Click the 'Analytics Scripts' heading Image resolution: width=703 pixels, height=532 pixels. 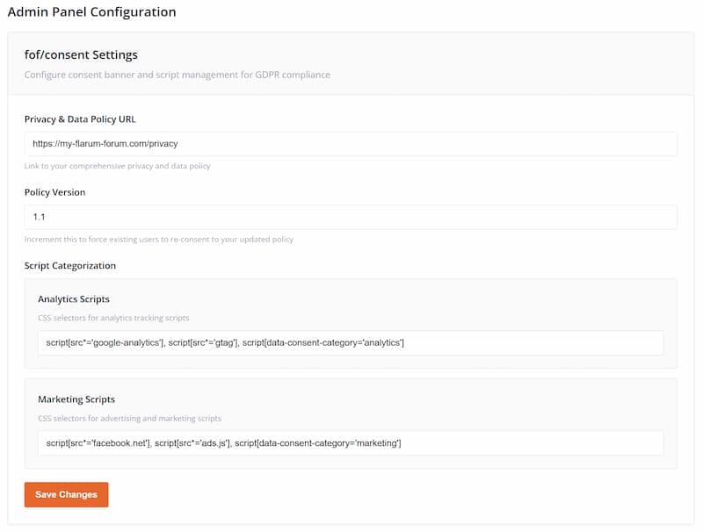(74, 299)
